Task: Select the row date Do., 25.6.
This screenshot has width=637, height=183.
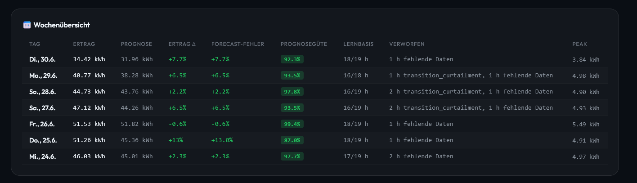Action: coord(43,140)
